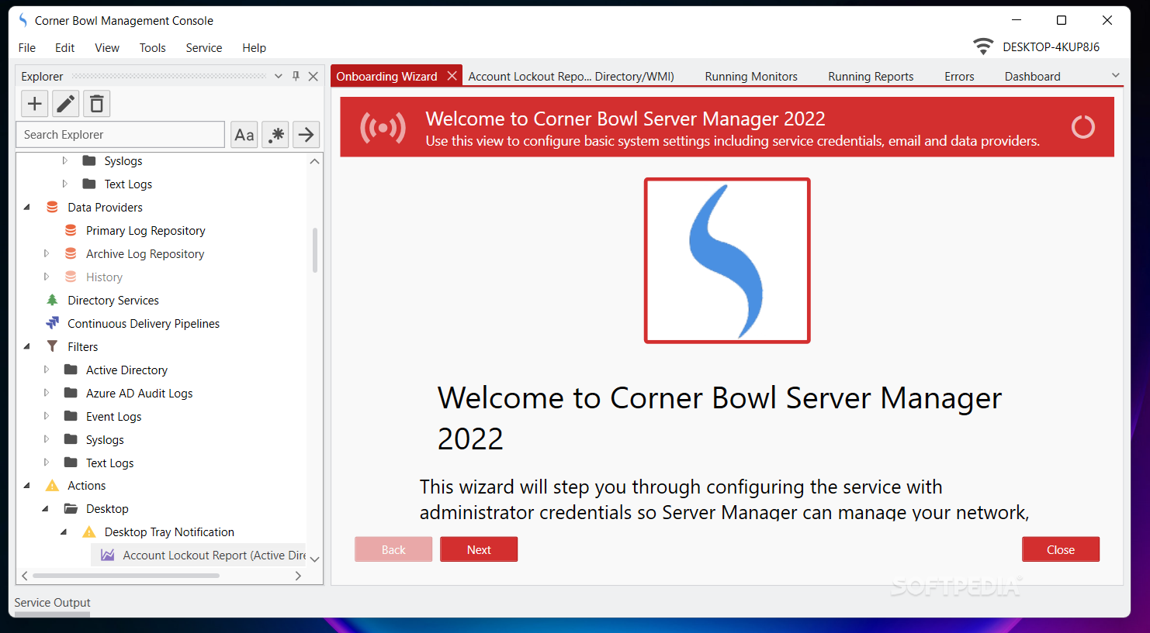
Task: Expand the Syslogs folder under templates
Action: [x=64, y=161]
